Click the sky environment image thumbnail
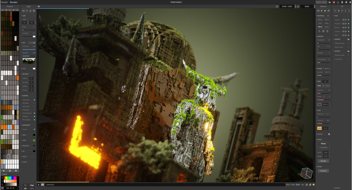 coord(29,61)
